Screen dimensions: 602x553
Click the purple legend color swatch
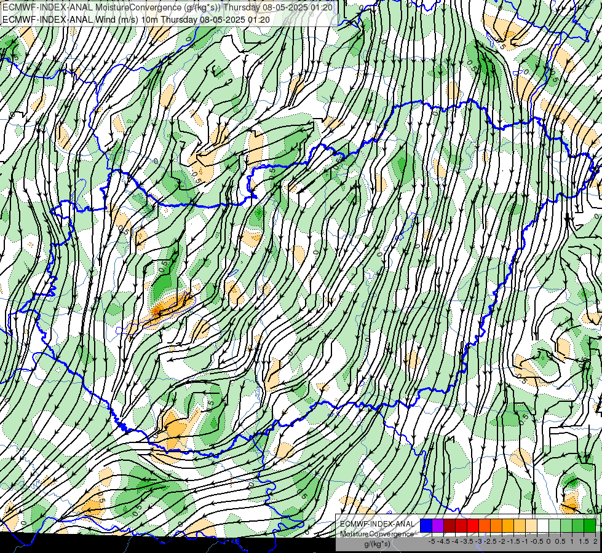pos(438,525)
